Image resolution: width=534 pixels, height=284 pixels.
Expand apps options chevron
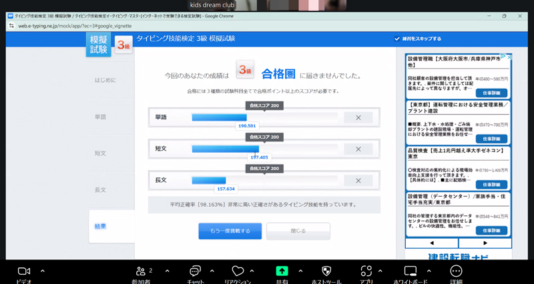[380, 271]
